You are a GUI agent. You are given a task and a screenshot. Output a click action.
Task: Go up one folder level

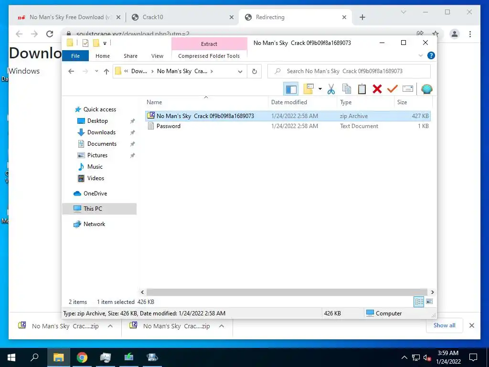(106, 72)
